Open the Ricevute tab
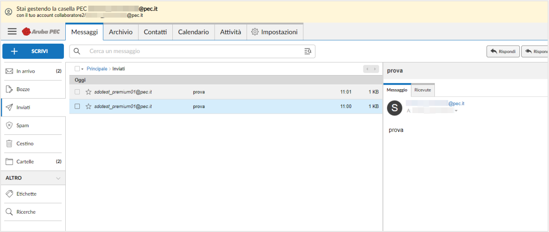Screen dimensions: 549x232 click(423, 90)
